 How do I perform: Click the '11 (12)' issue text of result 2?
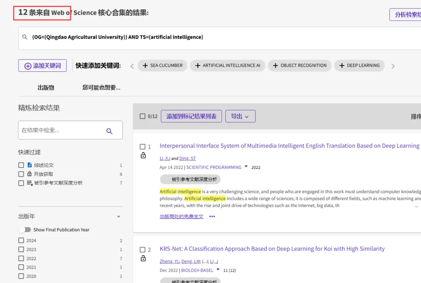[230, 271]
